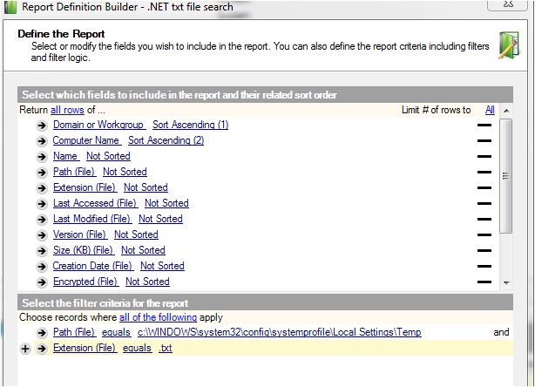Open the Version (File) field link
The height and width of the screenshot is (387, 535).
tap(80, 234)
